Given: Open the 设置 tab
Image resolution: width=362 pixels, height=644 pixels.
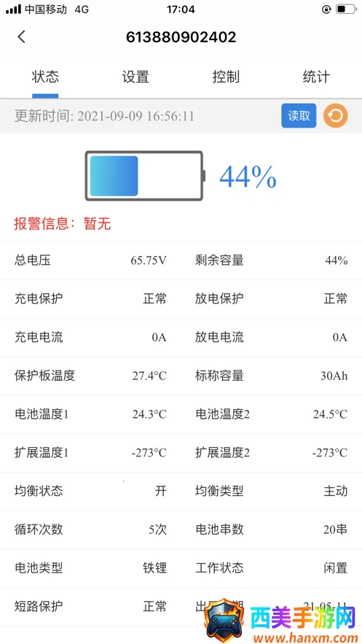Looking at the screenshot, I should pos(135,77).
